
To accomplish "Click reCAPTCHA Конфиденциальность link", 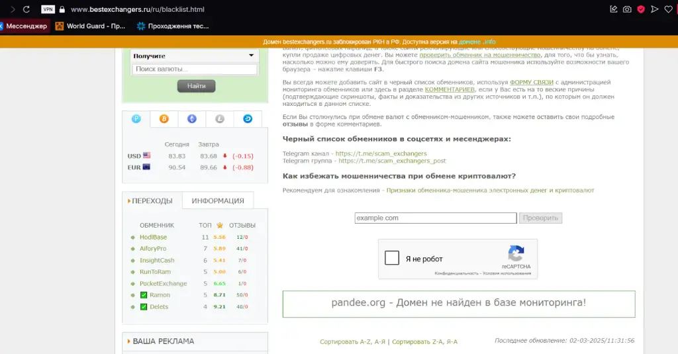I will tap(457, 273).
